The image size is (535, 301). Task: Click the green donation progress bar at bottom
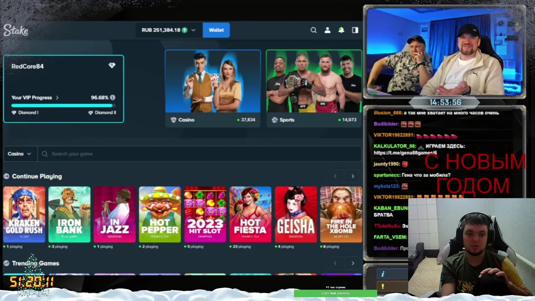335,293
